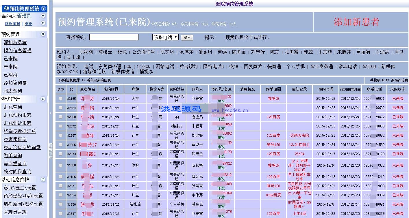Open 按时间段查询 sidebar item
409x218 pixels.
(x=17, y=172)
